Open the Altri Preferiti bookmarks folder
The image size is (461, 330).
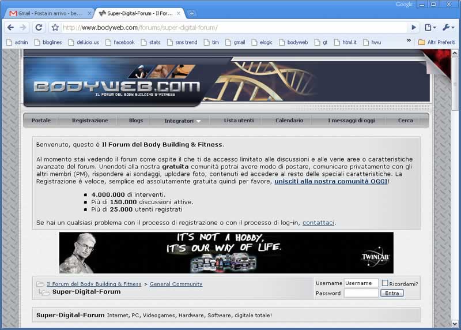[436, 42]
